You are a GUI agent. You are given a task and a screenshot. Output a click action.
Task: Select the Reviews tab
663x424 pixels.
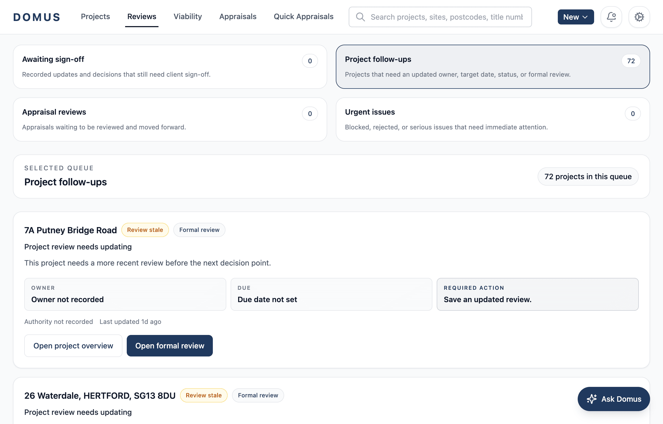142,16
